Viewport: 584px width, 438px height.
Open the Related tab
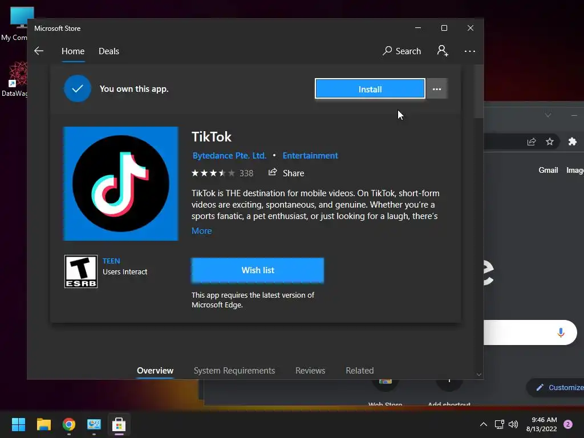(x=359, y=371)
